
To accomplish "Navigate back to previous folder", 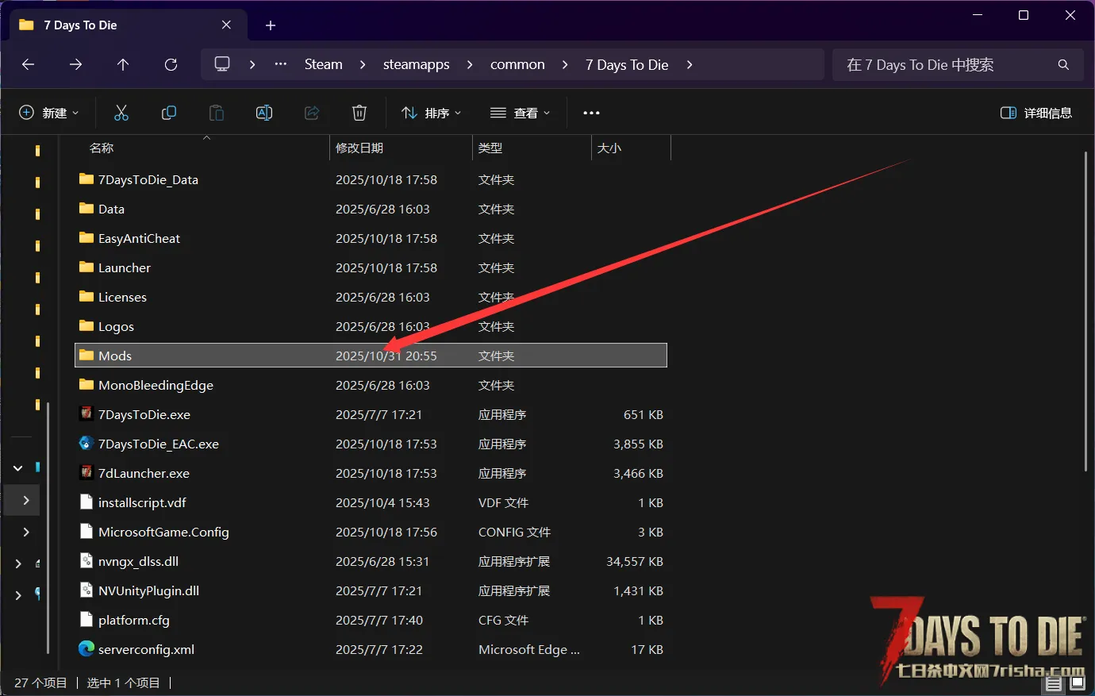I will coord(29,65).
